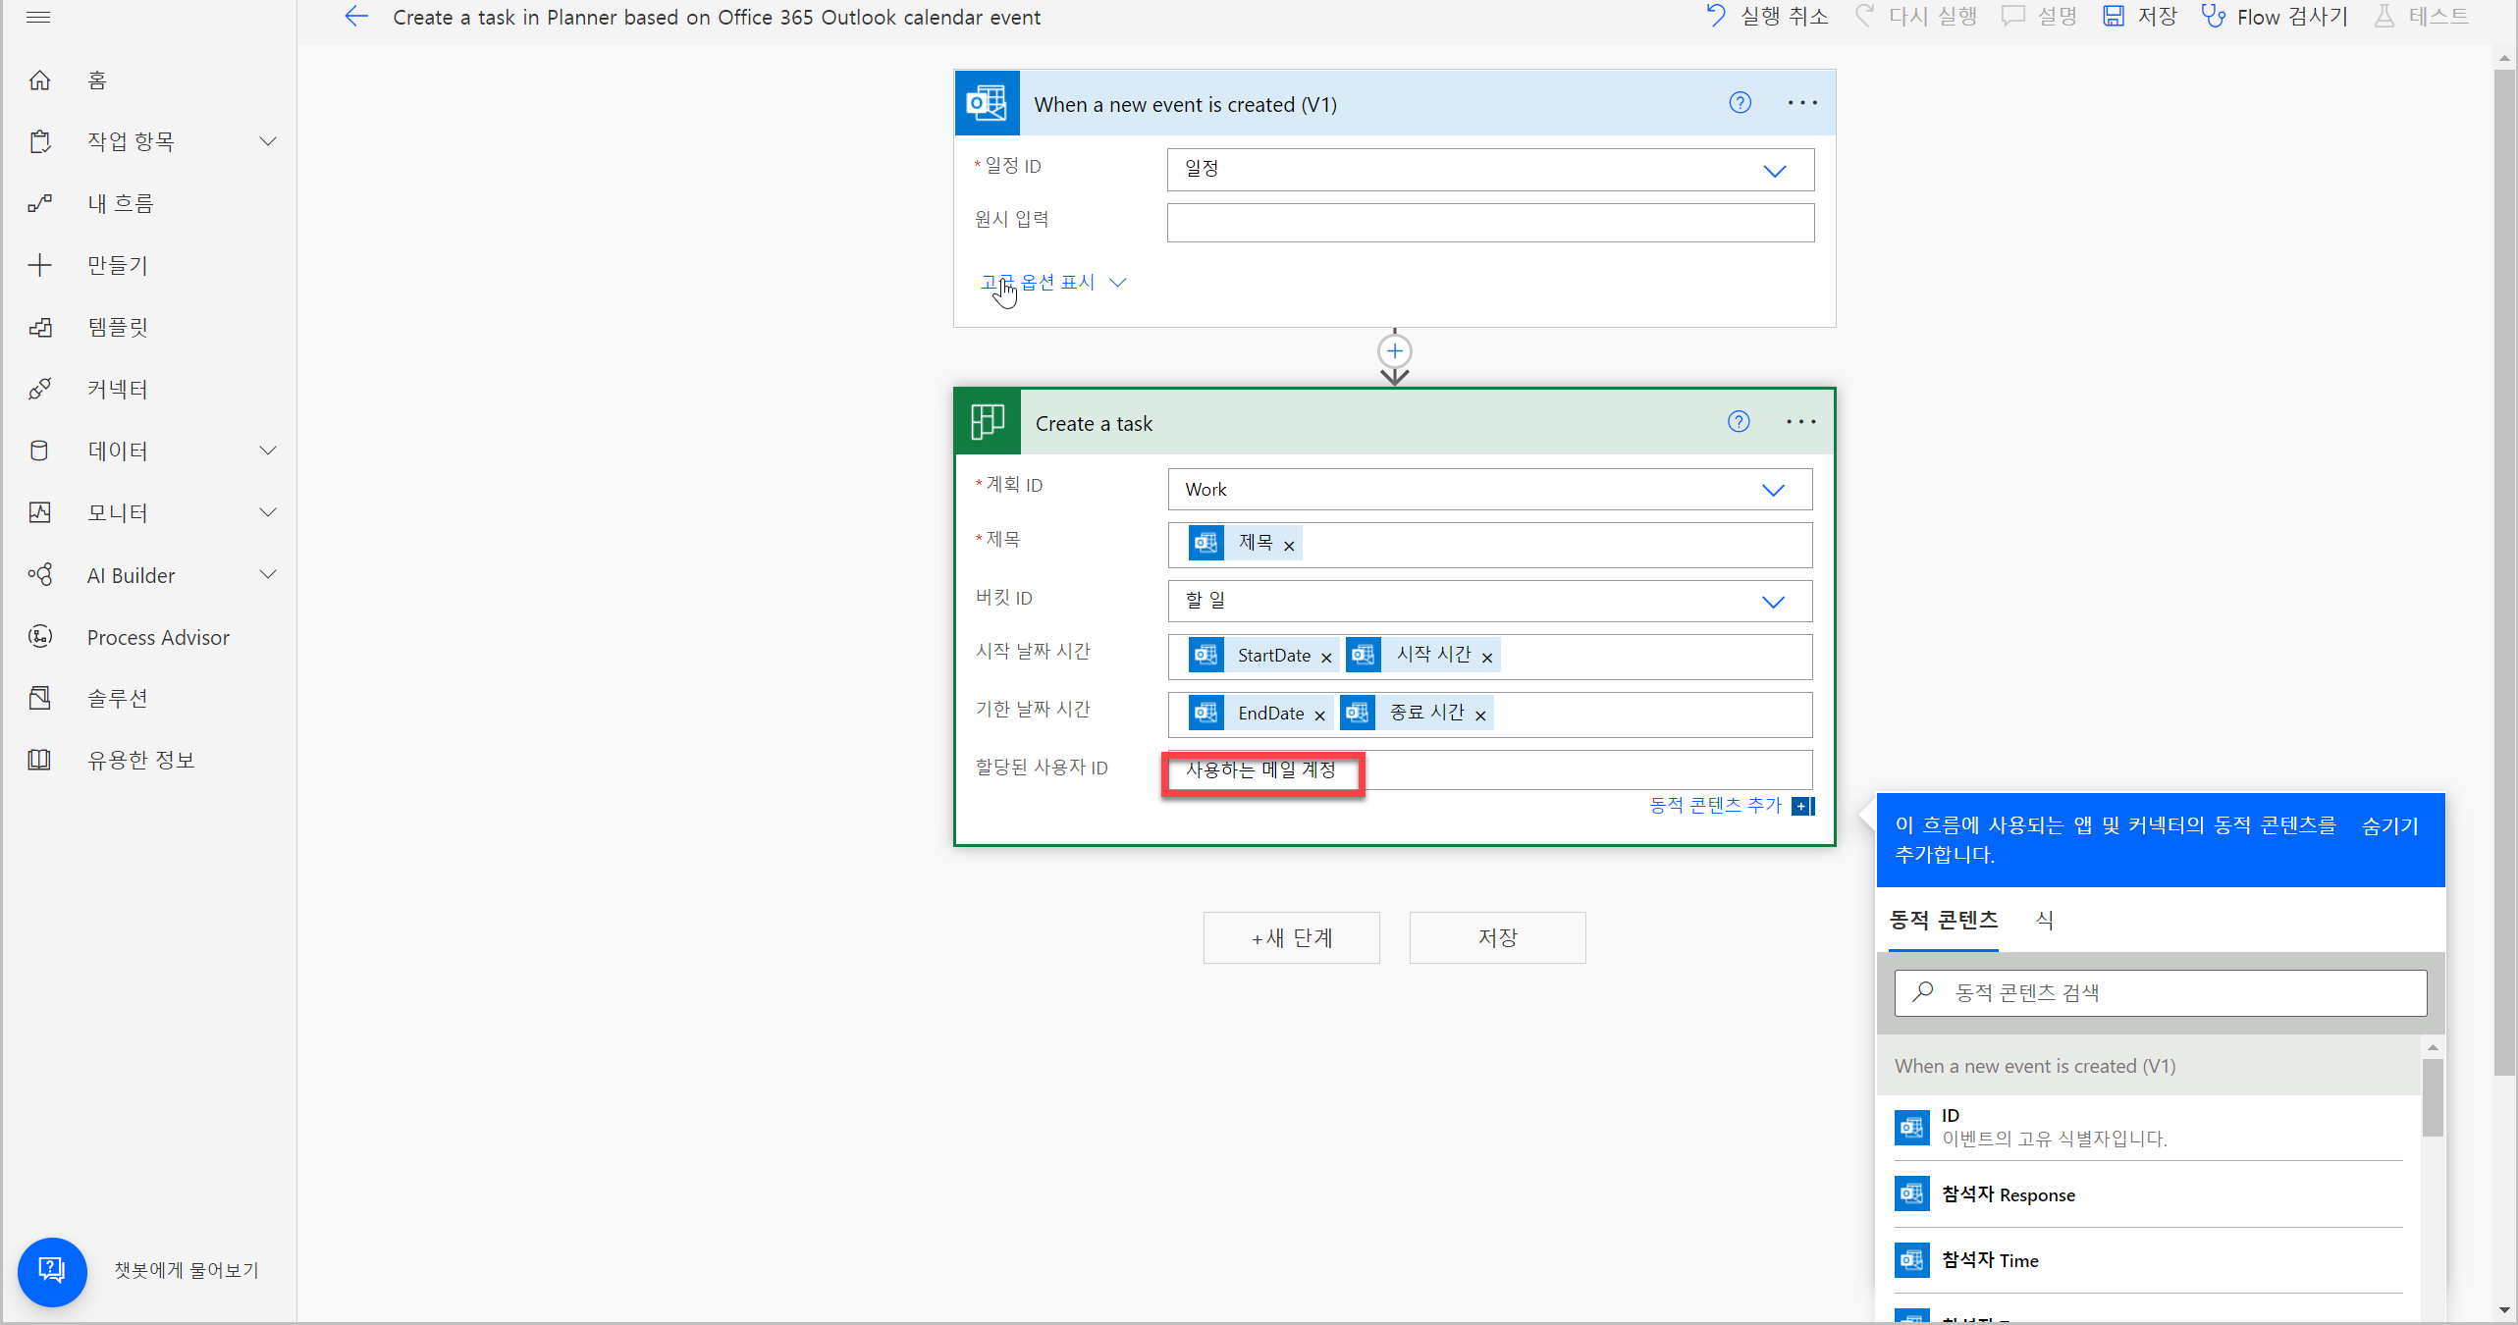Click the 데이터 database icon
The image size is (2518, 1325).
point(40,450)
